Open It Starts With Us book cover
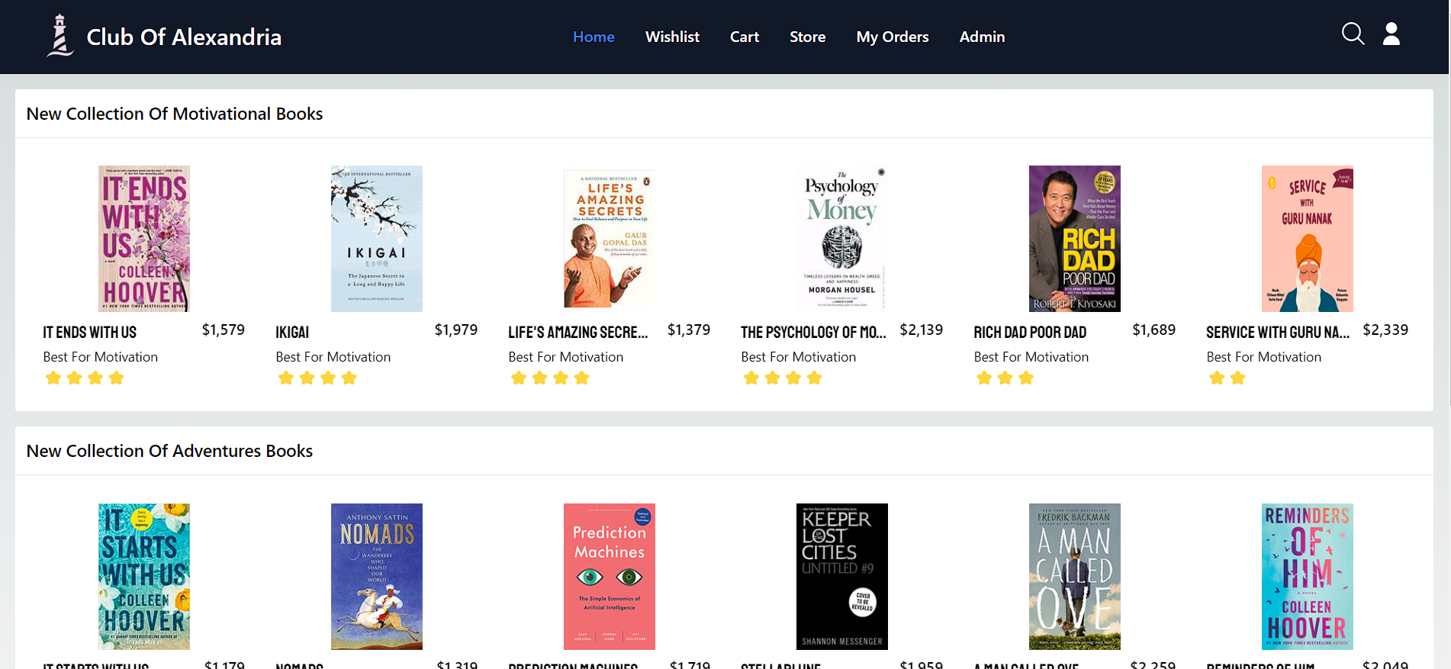The height and width of the screenshot is (669, 1451). (144, 577)
